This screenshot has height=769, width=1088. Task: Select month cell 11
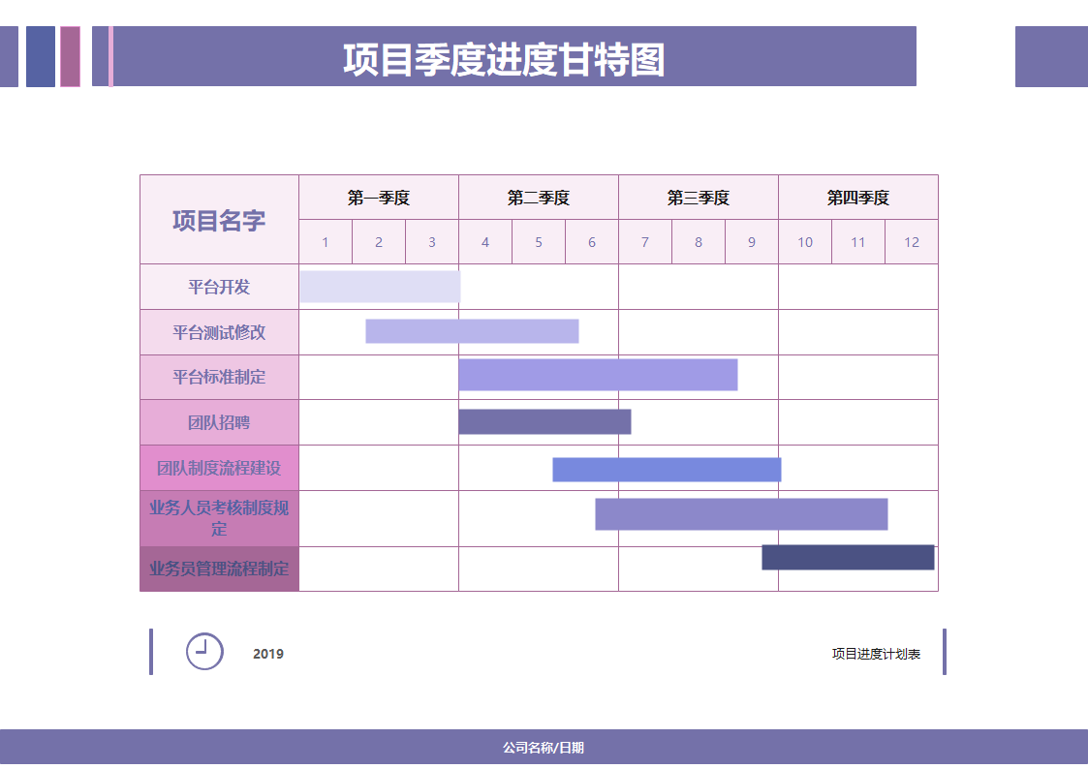point(858,242)
